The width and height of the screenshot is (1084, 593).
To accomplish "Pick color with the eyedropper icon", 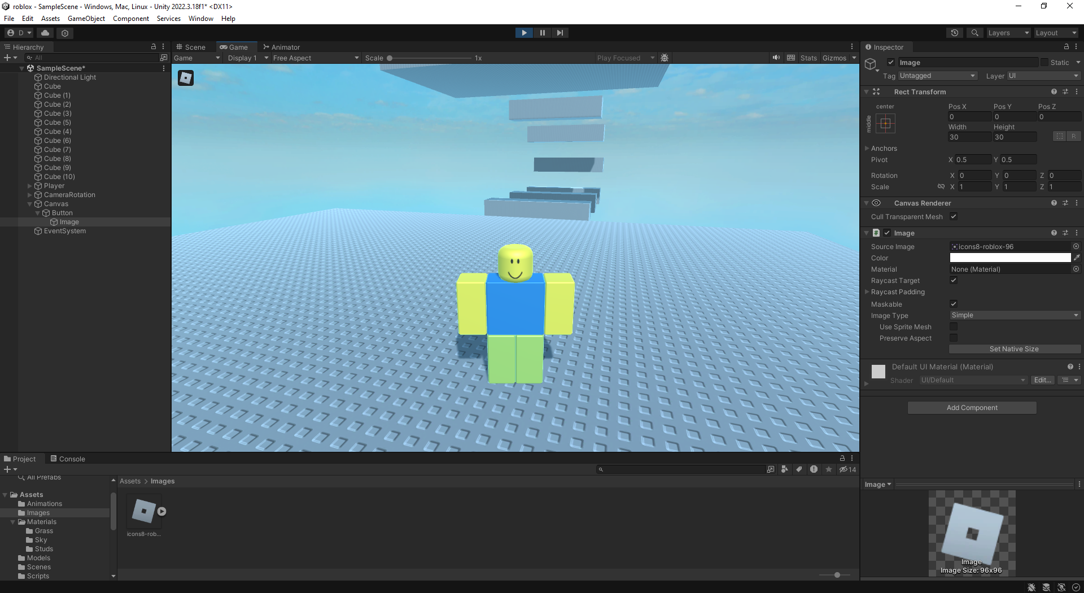I will tap(1077, 258).
